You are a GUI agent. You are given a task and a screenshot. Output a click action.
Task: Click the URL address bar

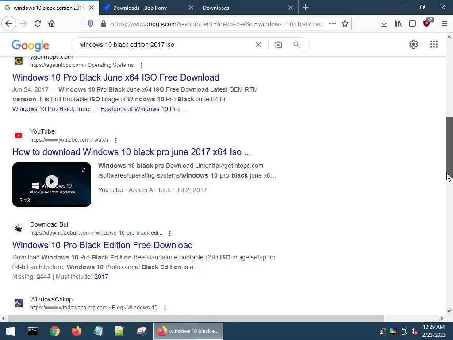coord(217,24)
